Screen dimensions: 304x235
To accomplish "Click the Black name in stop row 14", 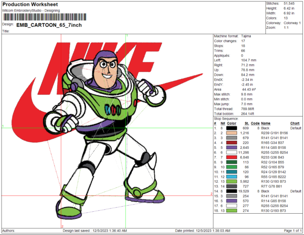I will click(x=265, y=191).
